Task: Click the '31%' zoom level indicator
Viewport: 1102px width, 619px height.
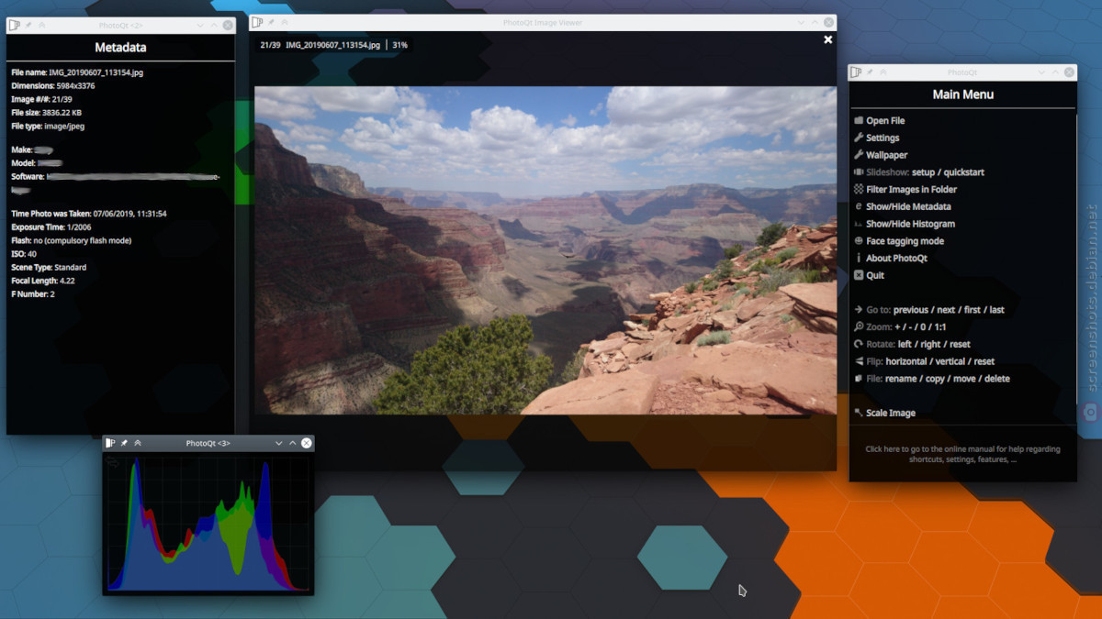Action: click(x=400, y=44)
